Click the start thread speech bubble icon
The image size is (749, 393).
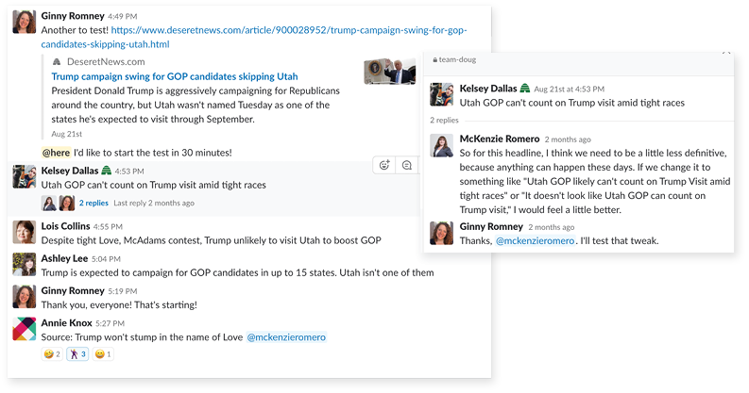coord(406,165)
